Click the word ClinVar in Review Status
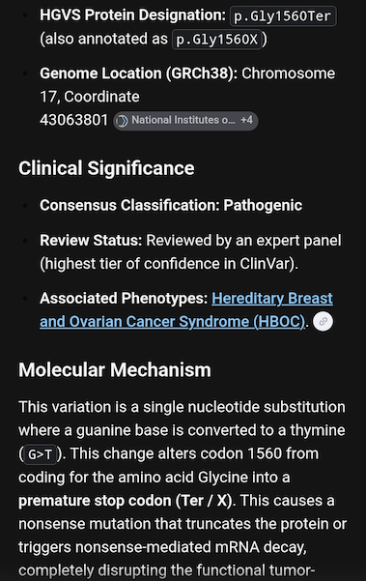366x581 pixels. click(x=265, y=264)
